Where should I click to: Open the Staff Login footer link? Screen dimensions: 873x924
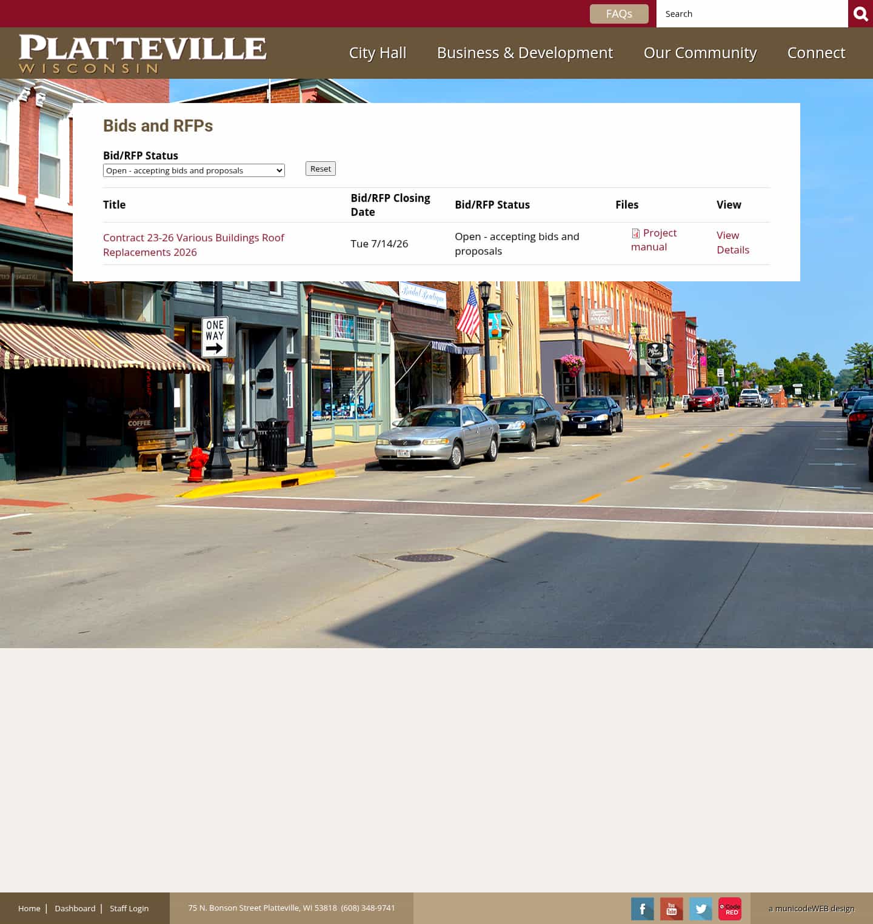point(129,908)
